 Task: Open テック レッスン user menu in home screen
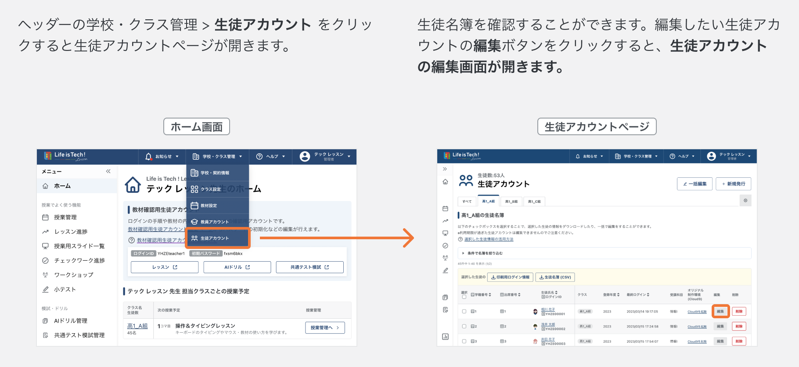tap(325, 156)
